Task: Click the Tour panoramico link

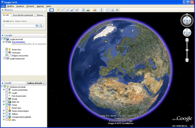Action: (x=18, y=42)
